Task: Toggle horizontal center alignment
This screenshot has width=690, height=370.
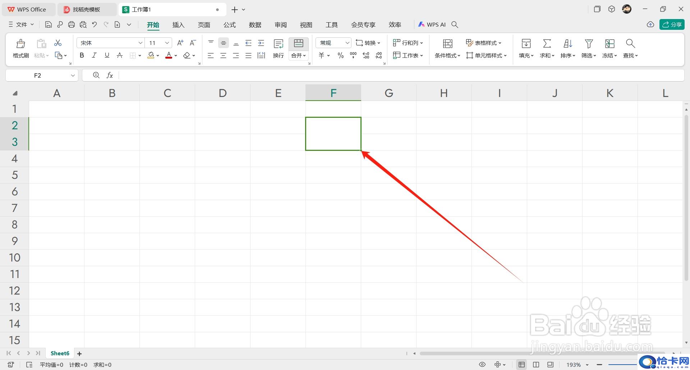Action: point(224,55)
